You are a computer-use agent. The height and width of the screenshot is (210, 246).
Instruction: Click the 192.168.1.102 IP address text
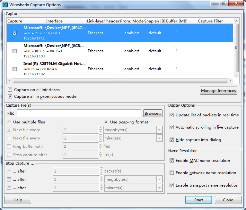pyautogui.click(x=34, y=74)
